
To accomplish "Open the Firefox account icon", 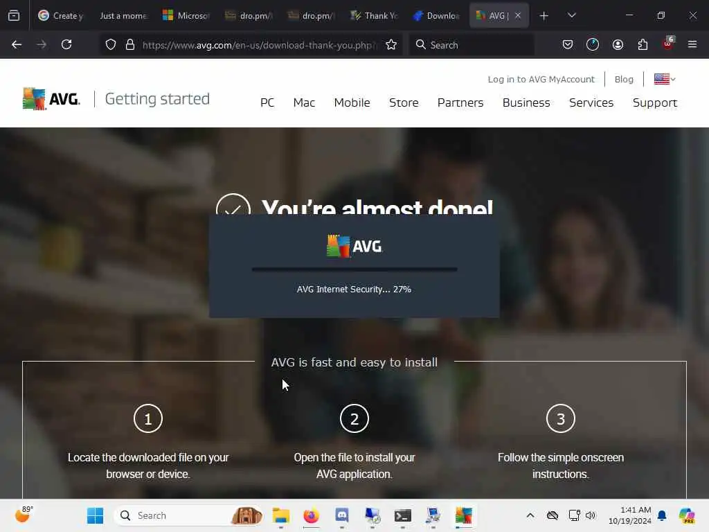I will 618,44.
